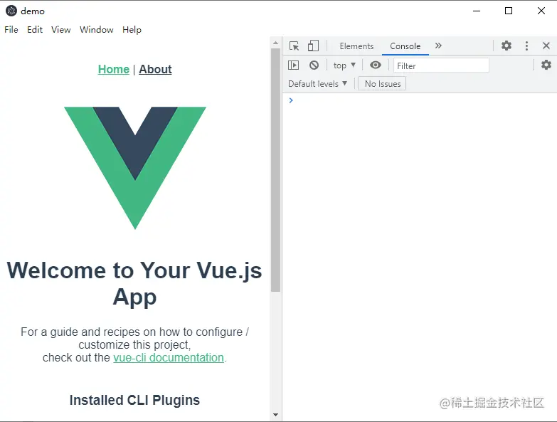
Task: Minimize the demo window
Action: [477, 11]
